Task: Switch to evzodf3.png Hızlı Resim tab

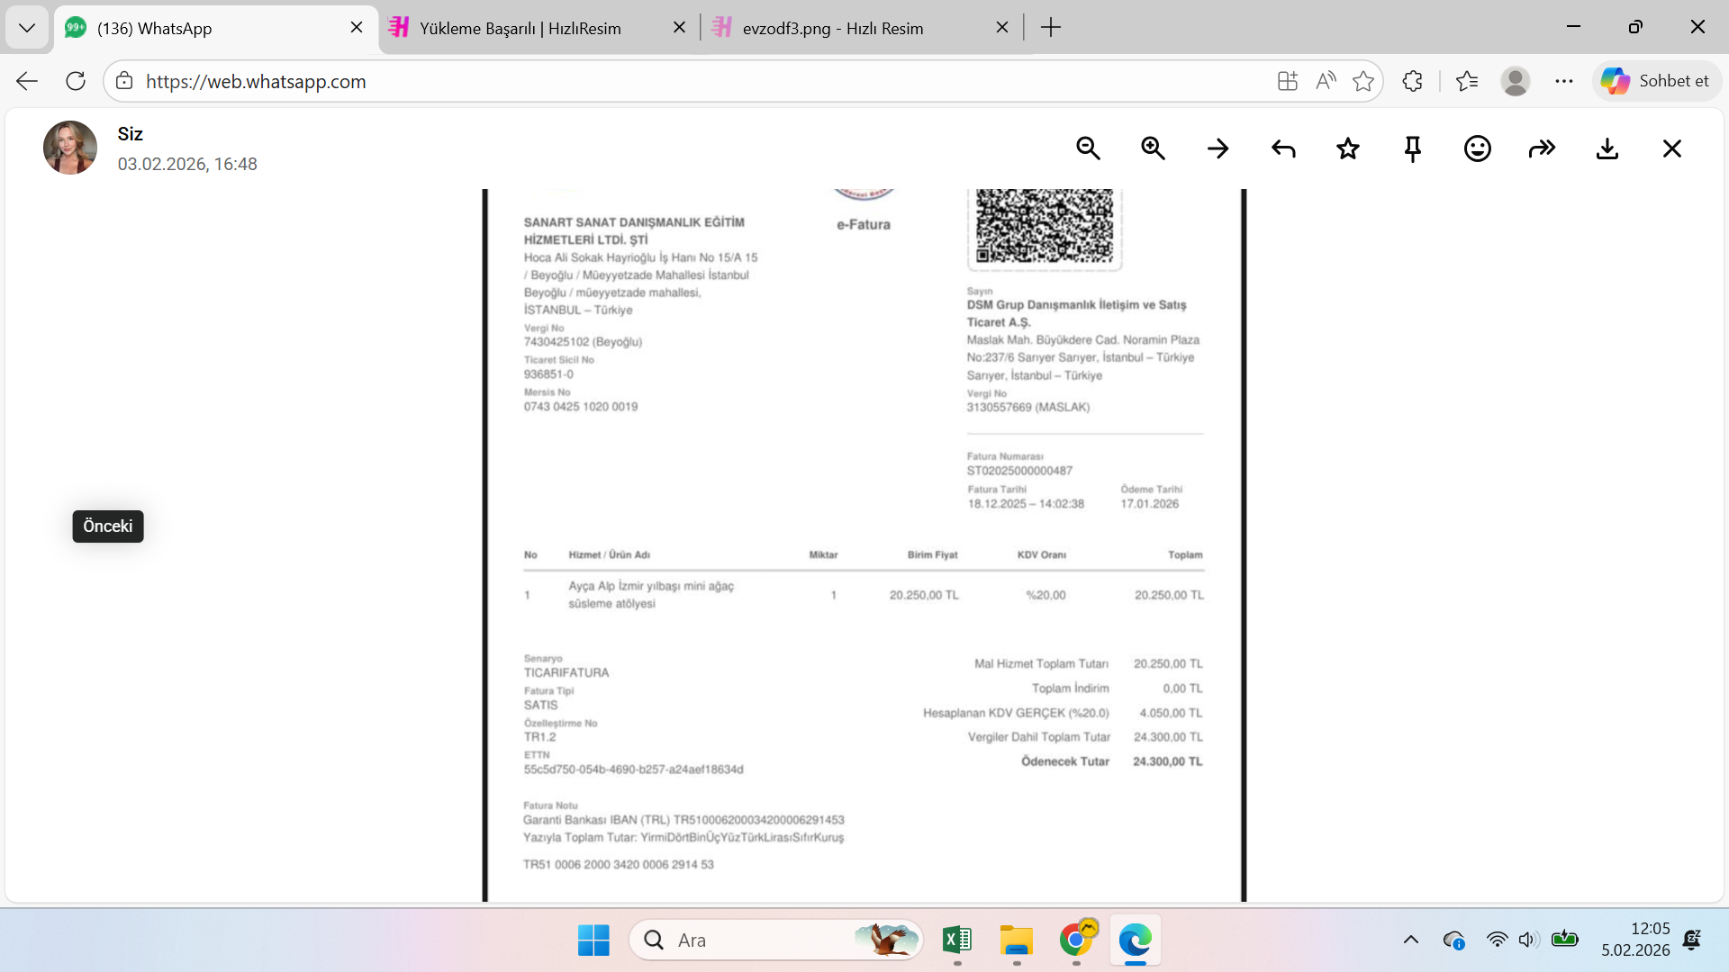Action: tap(861, 28)
